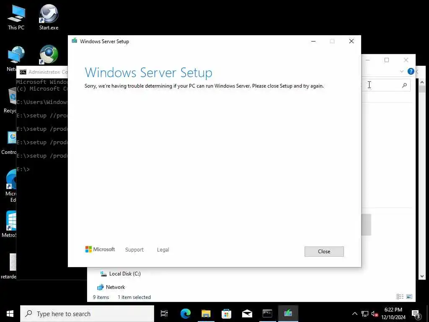Viewport: 429px width, 322px height.
Task: Click the taskbar search box
Action: coord(87,314)
